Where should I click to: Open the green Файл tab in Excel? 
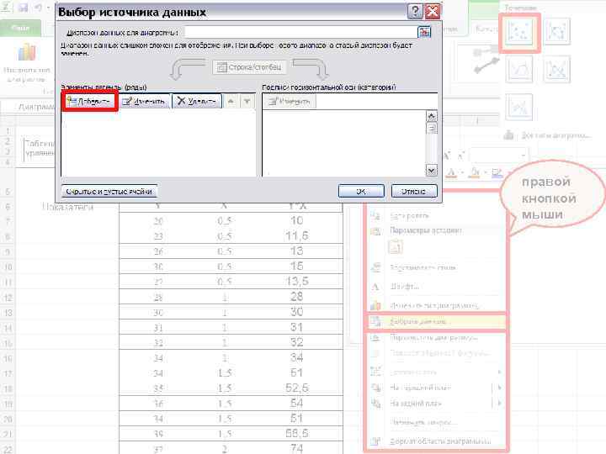[20, 29]
